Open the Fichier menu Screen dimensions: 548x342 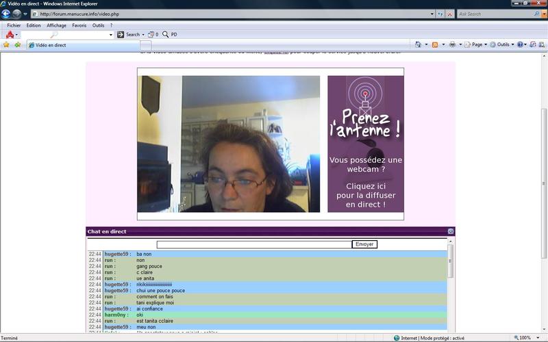click(x=14, y=25)
